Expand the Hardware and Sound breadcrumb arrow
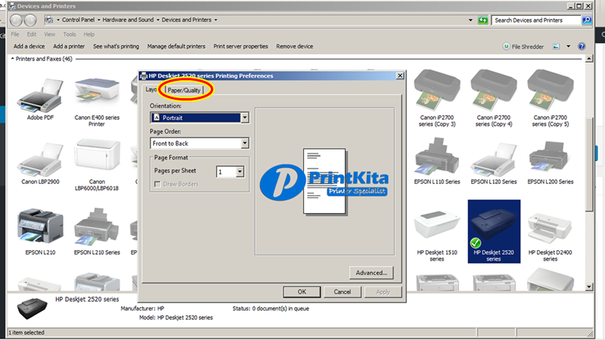The image size is (605, 340). 158,20
